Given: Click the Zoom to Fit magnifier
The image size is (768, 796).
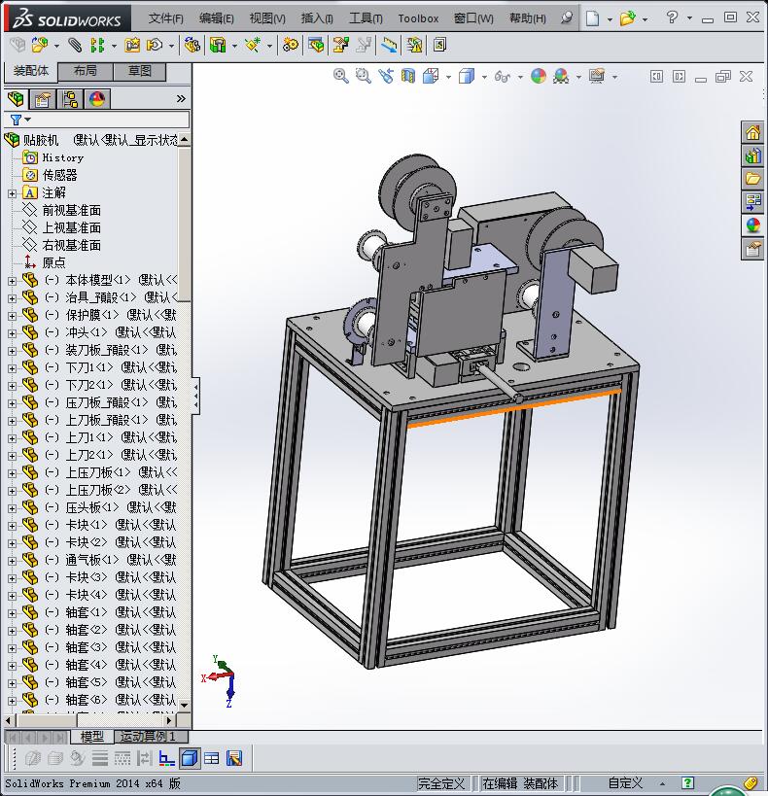Looking at the screenshot, I should pyautogui.click(x=341, y=76).
